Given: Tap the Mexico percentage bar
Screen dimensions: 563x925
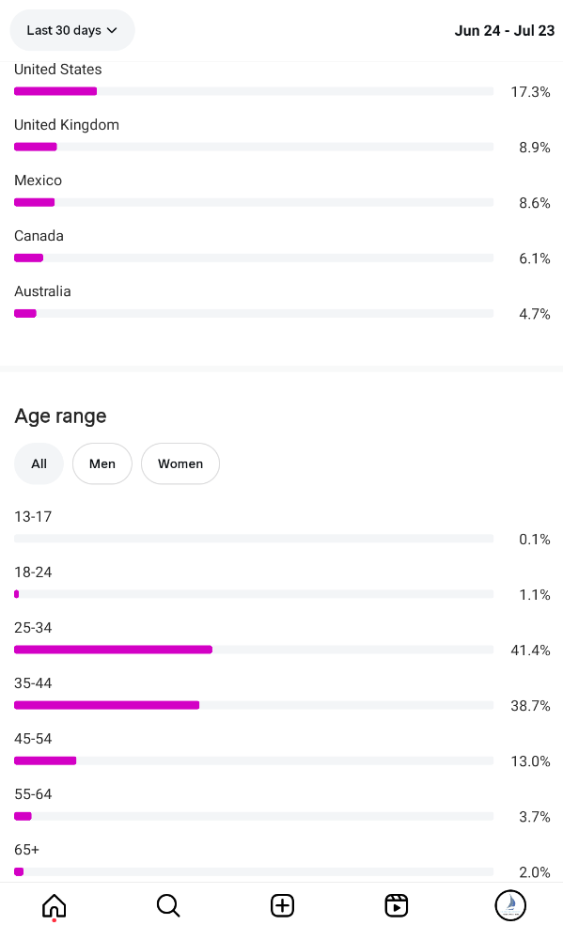Looking at the screenshot, I should 254,202.
